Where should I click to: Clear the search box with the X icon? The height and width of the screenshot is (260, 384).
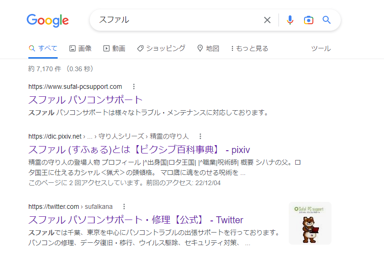tap(267, 20)
